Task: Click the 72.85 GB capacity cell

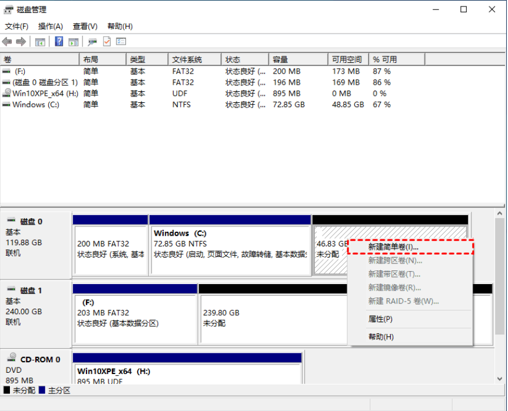Action: [288, 105]
